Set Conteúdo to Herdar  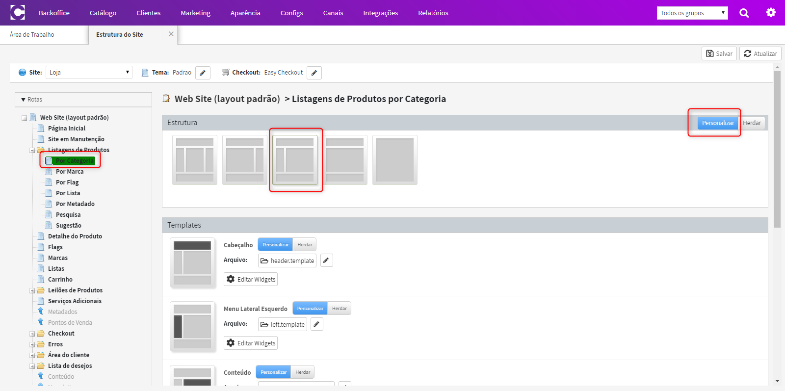point(303,372)
